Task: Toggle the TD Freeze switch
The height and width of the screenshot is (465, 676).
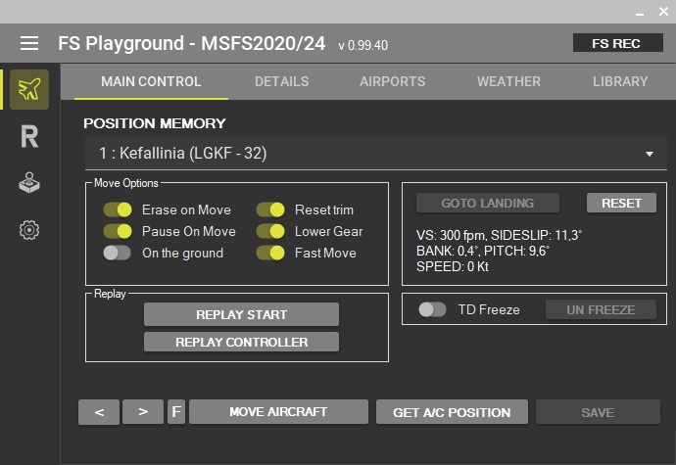Action: point(432,309)
